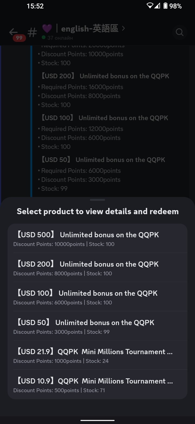Tap the 37 онлайн member count
The width and height of the screenshot is (195, 424).
tap(60, 38)
